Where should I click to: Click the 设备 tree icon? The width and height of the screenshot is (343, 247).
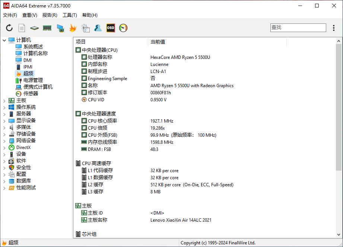click(12, 154)
